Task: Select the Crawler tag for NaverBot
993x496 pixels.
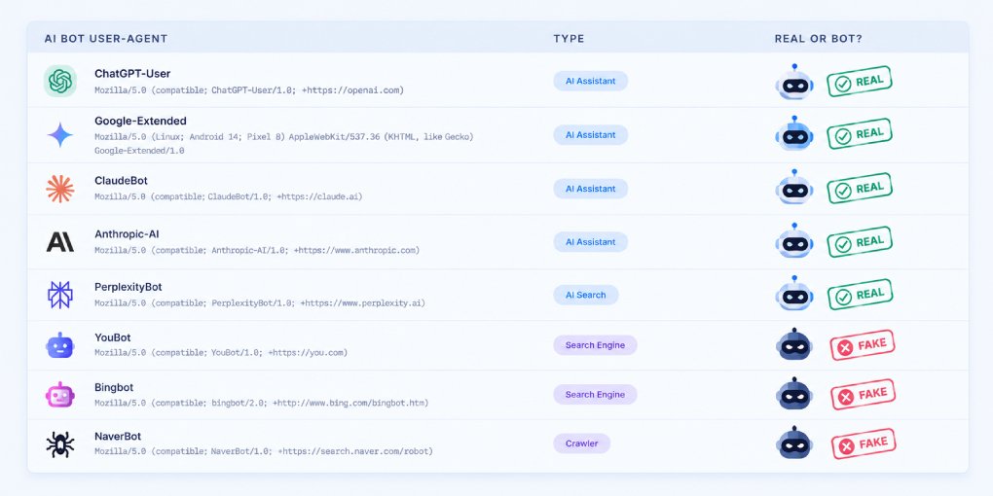Action: tap(581, 443)
